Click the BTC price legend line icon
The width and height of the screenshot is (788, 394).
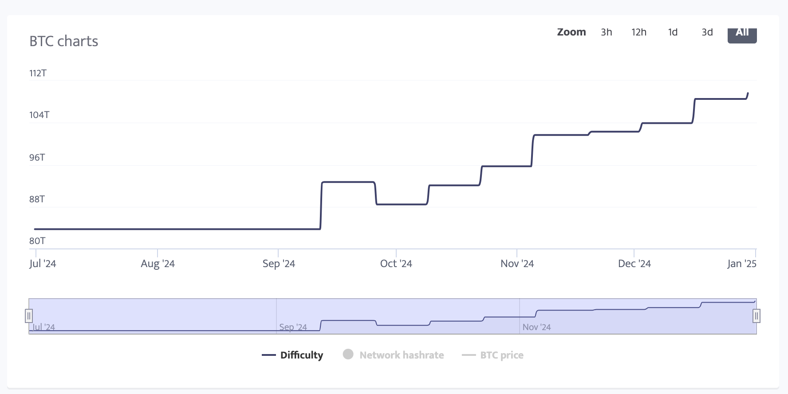click(469, 355)
